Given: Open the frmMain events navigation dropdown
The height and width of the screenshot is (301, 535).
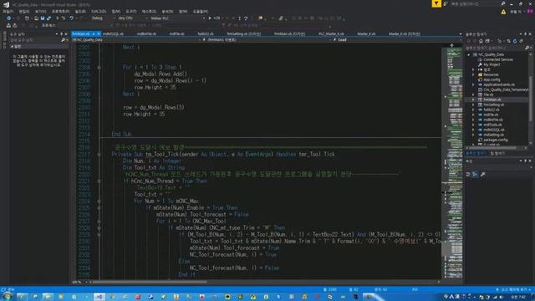Looking at the screenshot, I should tap(267, 40).
